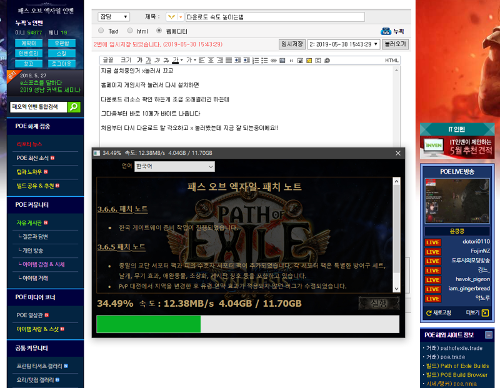Click 통합검색 search input field
Viewport: 500px width, 388px height.
click(x=39, y=107)
